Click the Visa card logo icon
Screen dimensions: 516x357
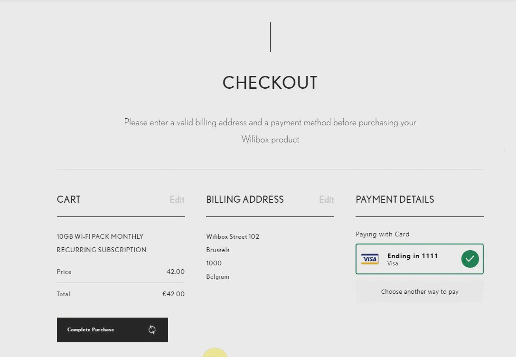pos(370,259)
